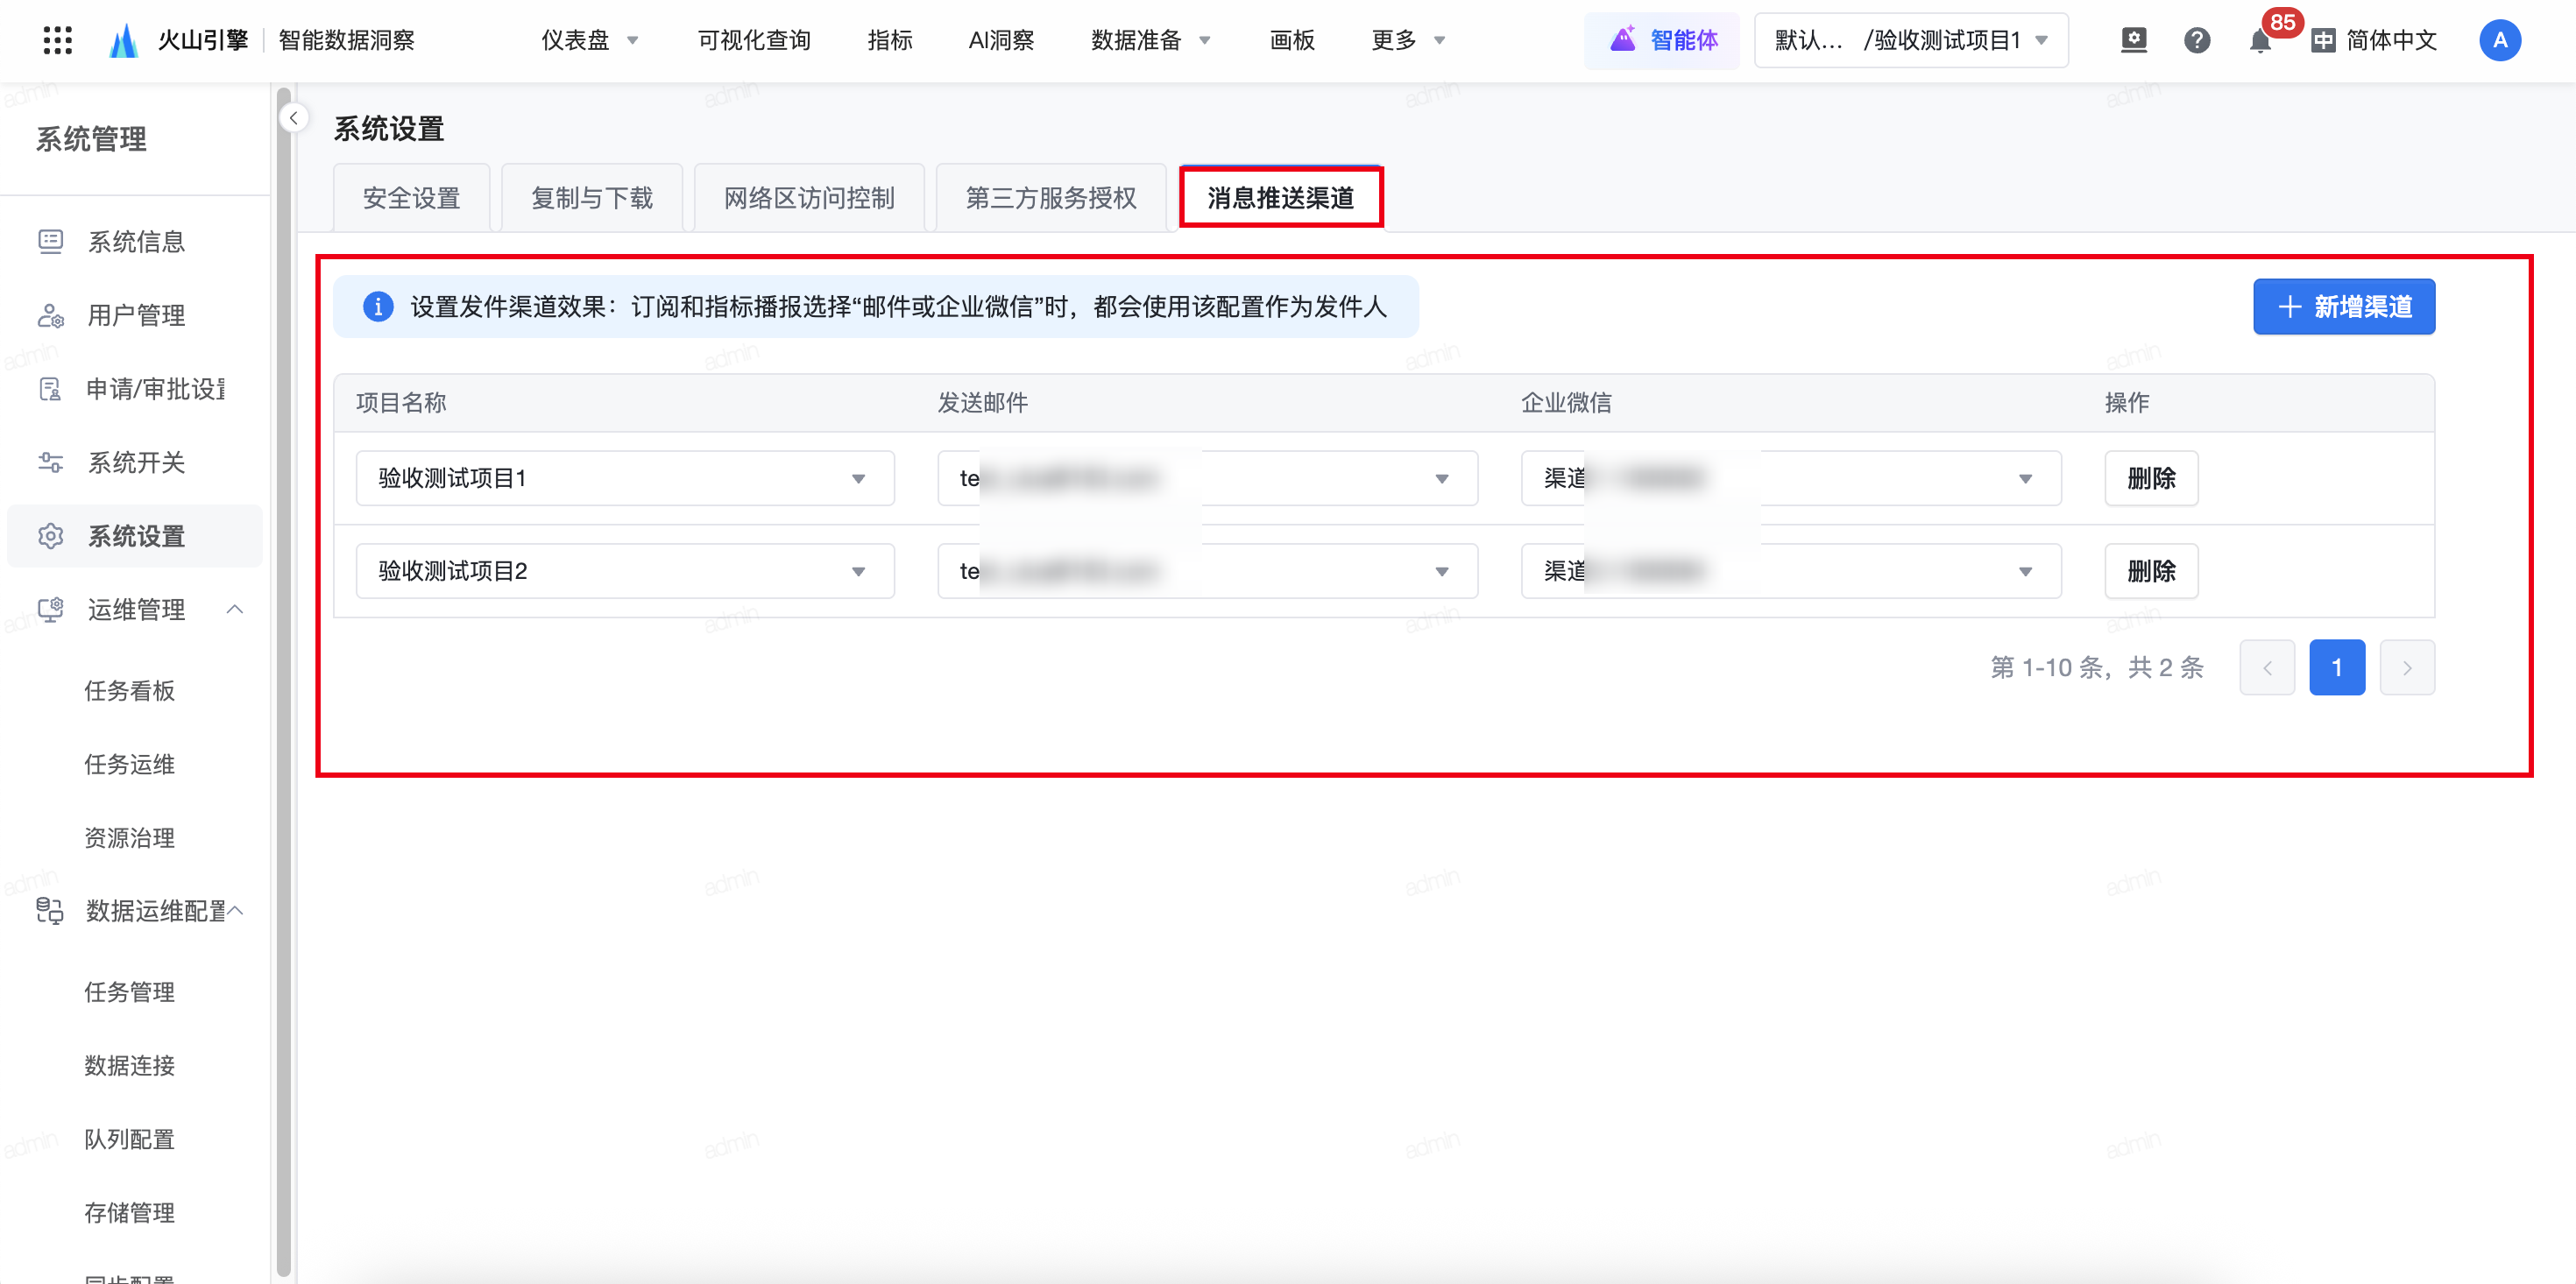
Task: Collapse the sidebar with arrow handle
Action: [x=293, y=118]
